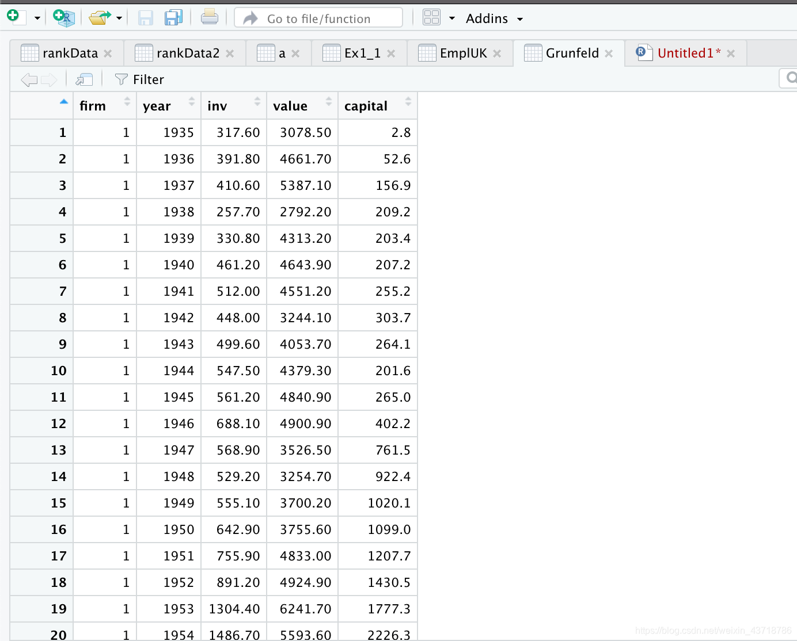Viewport: 797px width, 641px height.
Task: Click the Create Project icon
Action: click(63, 18)
